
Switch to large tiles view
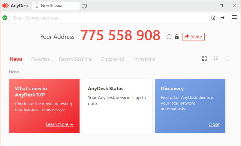pyautogui.click(x=204, y=59)
